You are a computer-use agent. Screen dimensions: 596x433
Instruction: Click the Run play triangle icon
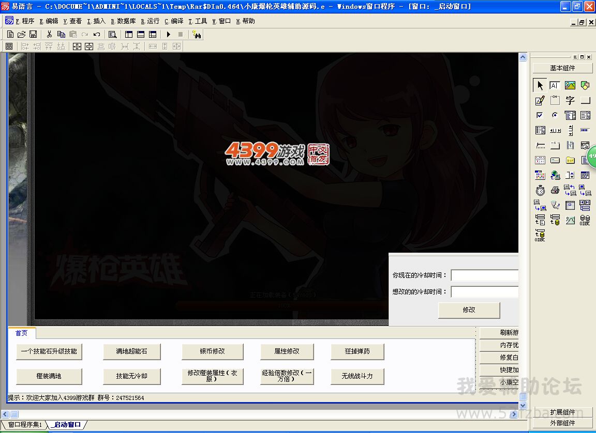(x=168, y=35)
